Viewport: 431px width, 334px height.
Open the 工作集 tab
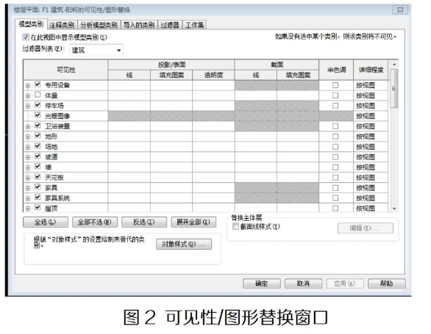(x=194, y=25)
